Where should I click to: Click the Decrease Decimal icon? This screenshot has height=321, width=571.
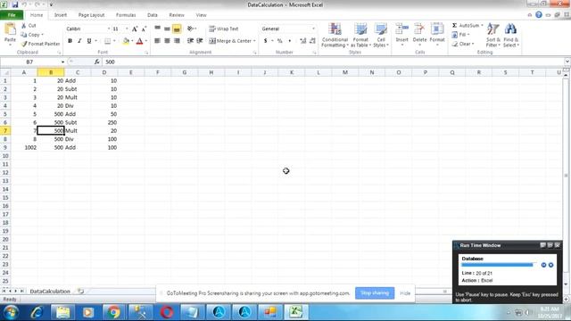tap(312, 41)
